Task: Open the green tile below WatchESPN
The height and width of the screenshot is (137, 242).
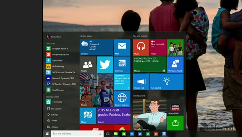Action: pyautogui.click(x=176, y=123)
